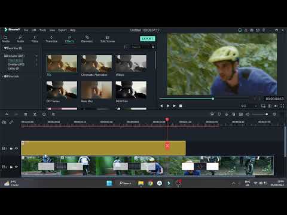
Task: Click the preview volume icon
Action: [276, 106]
